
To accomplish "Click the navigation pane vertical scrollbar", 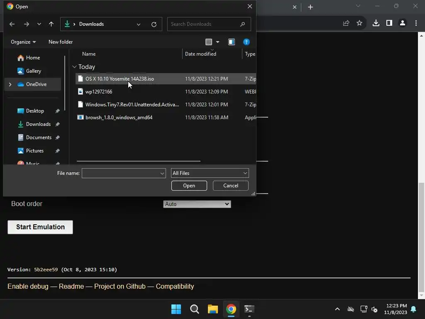I will click(65, 83).
